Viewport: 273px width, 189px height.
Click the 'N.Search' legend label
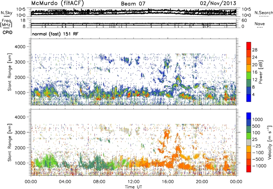263,13
